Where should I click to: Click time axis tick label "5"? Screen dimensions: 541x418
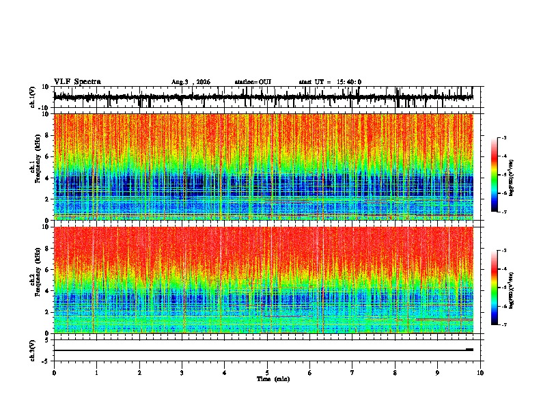(267, 373)
